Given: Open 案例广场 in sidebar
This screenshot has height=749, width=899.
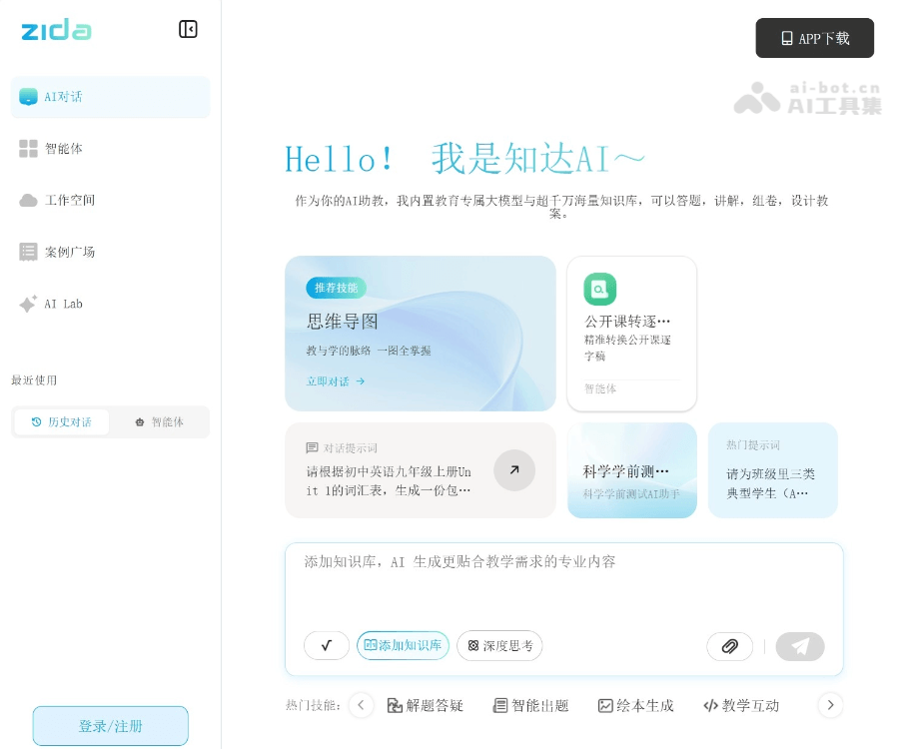Looking at the screenshot, I should click(x=110, y=252).
